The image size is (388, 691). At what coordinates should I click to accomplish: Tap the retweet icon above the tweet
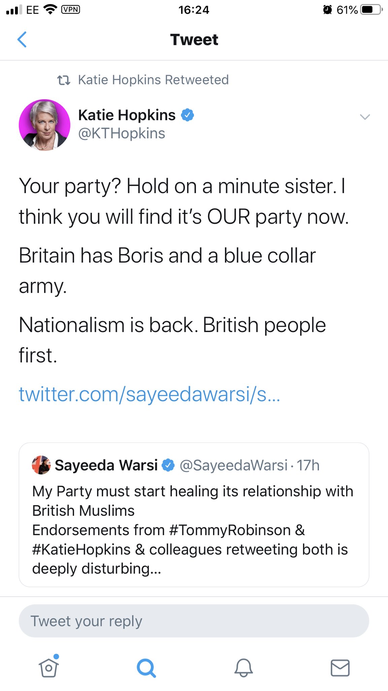tap(64, 80)
